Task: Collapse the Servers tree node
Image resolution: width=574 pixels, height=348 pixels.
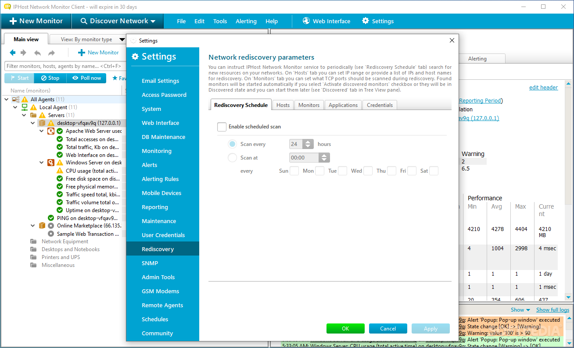Action: tap(24, 115)
